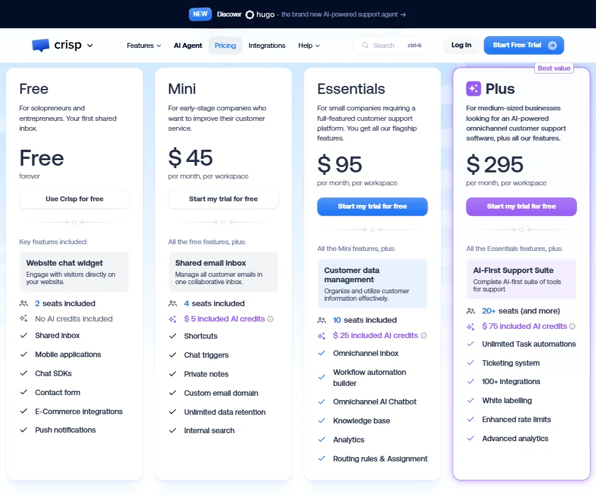Click the Best value badge
This screenshot has width=596, height=497.
(x=554, y=68)
